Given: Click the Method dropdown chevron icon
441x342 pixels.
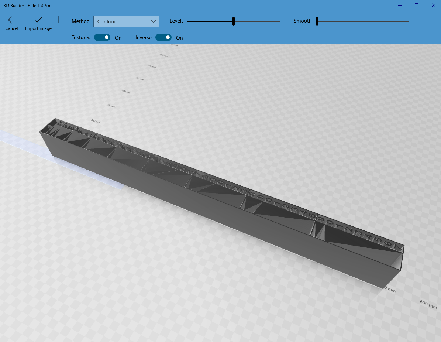Looking at the screenshot, I should (x=153, y=21).
